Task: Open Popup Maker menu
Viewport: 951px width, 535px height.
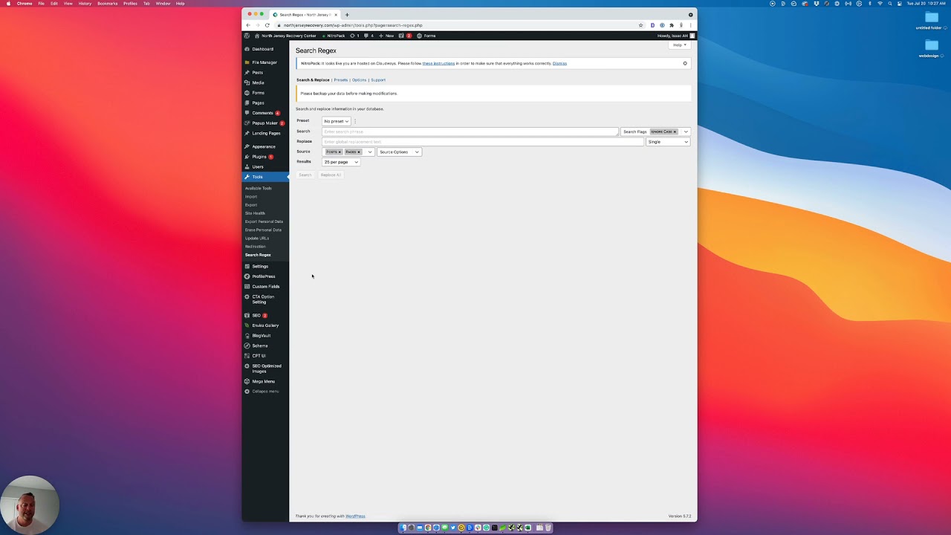Action: (264, 123)
